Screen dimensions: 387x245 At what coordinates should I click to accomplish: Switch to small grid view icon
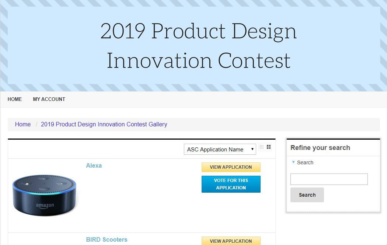pyautogui.click(x=262, y=147)
